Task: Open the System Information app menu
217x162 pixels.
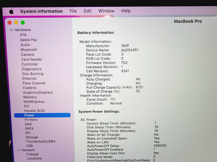Action: (x=42, y=11)
